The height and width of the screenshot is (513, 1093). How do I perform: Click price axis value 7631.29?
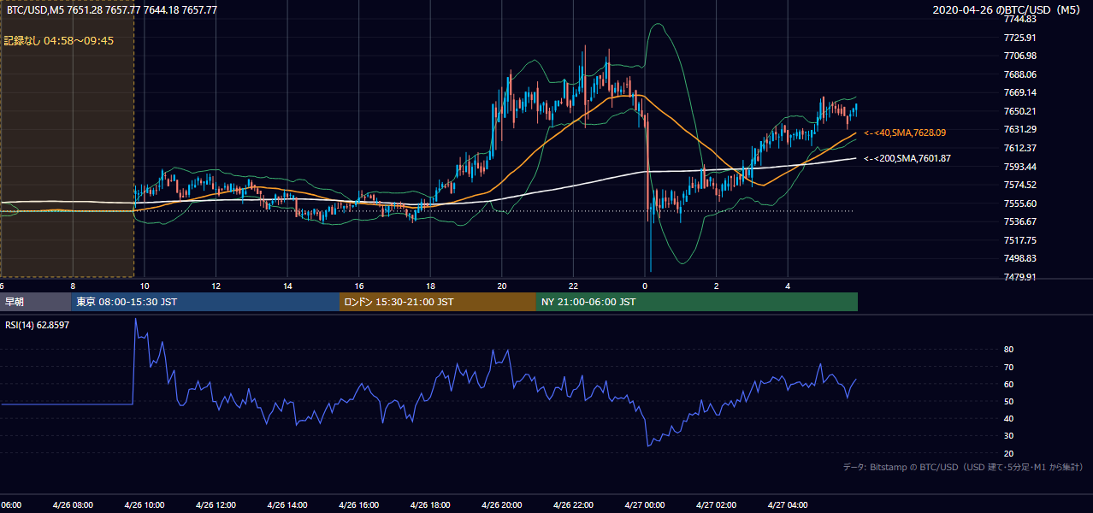(1020, 129)
